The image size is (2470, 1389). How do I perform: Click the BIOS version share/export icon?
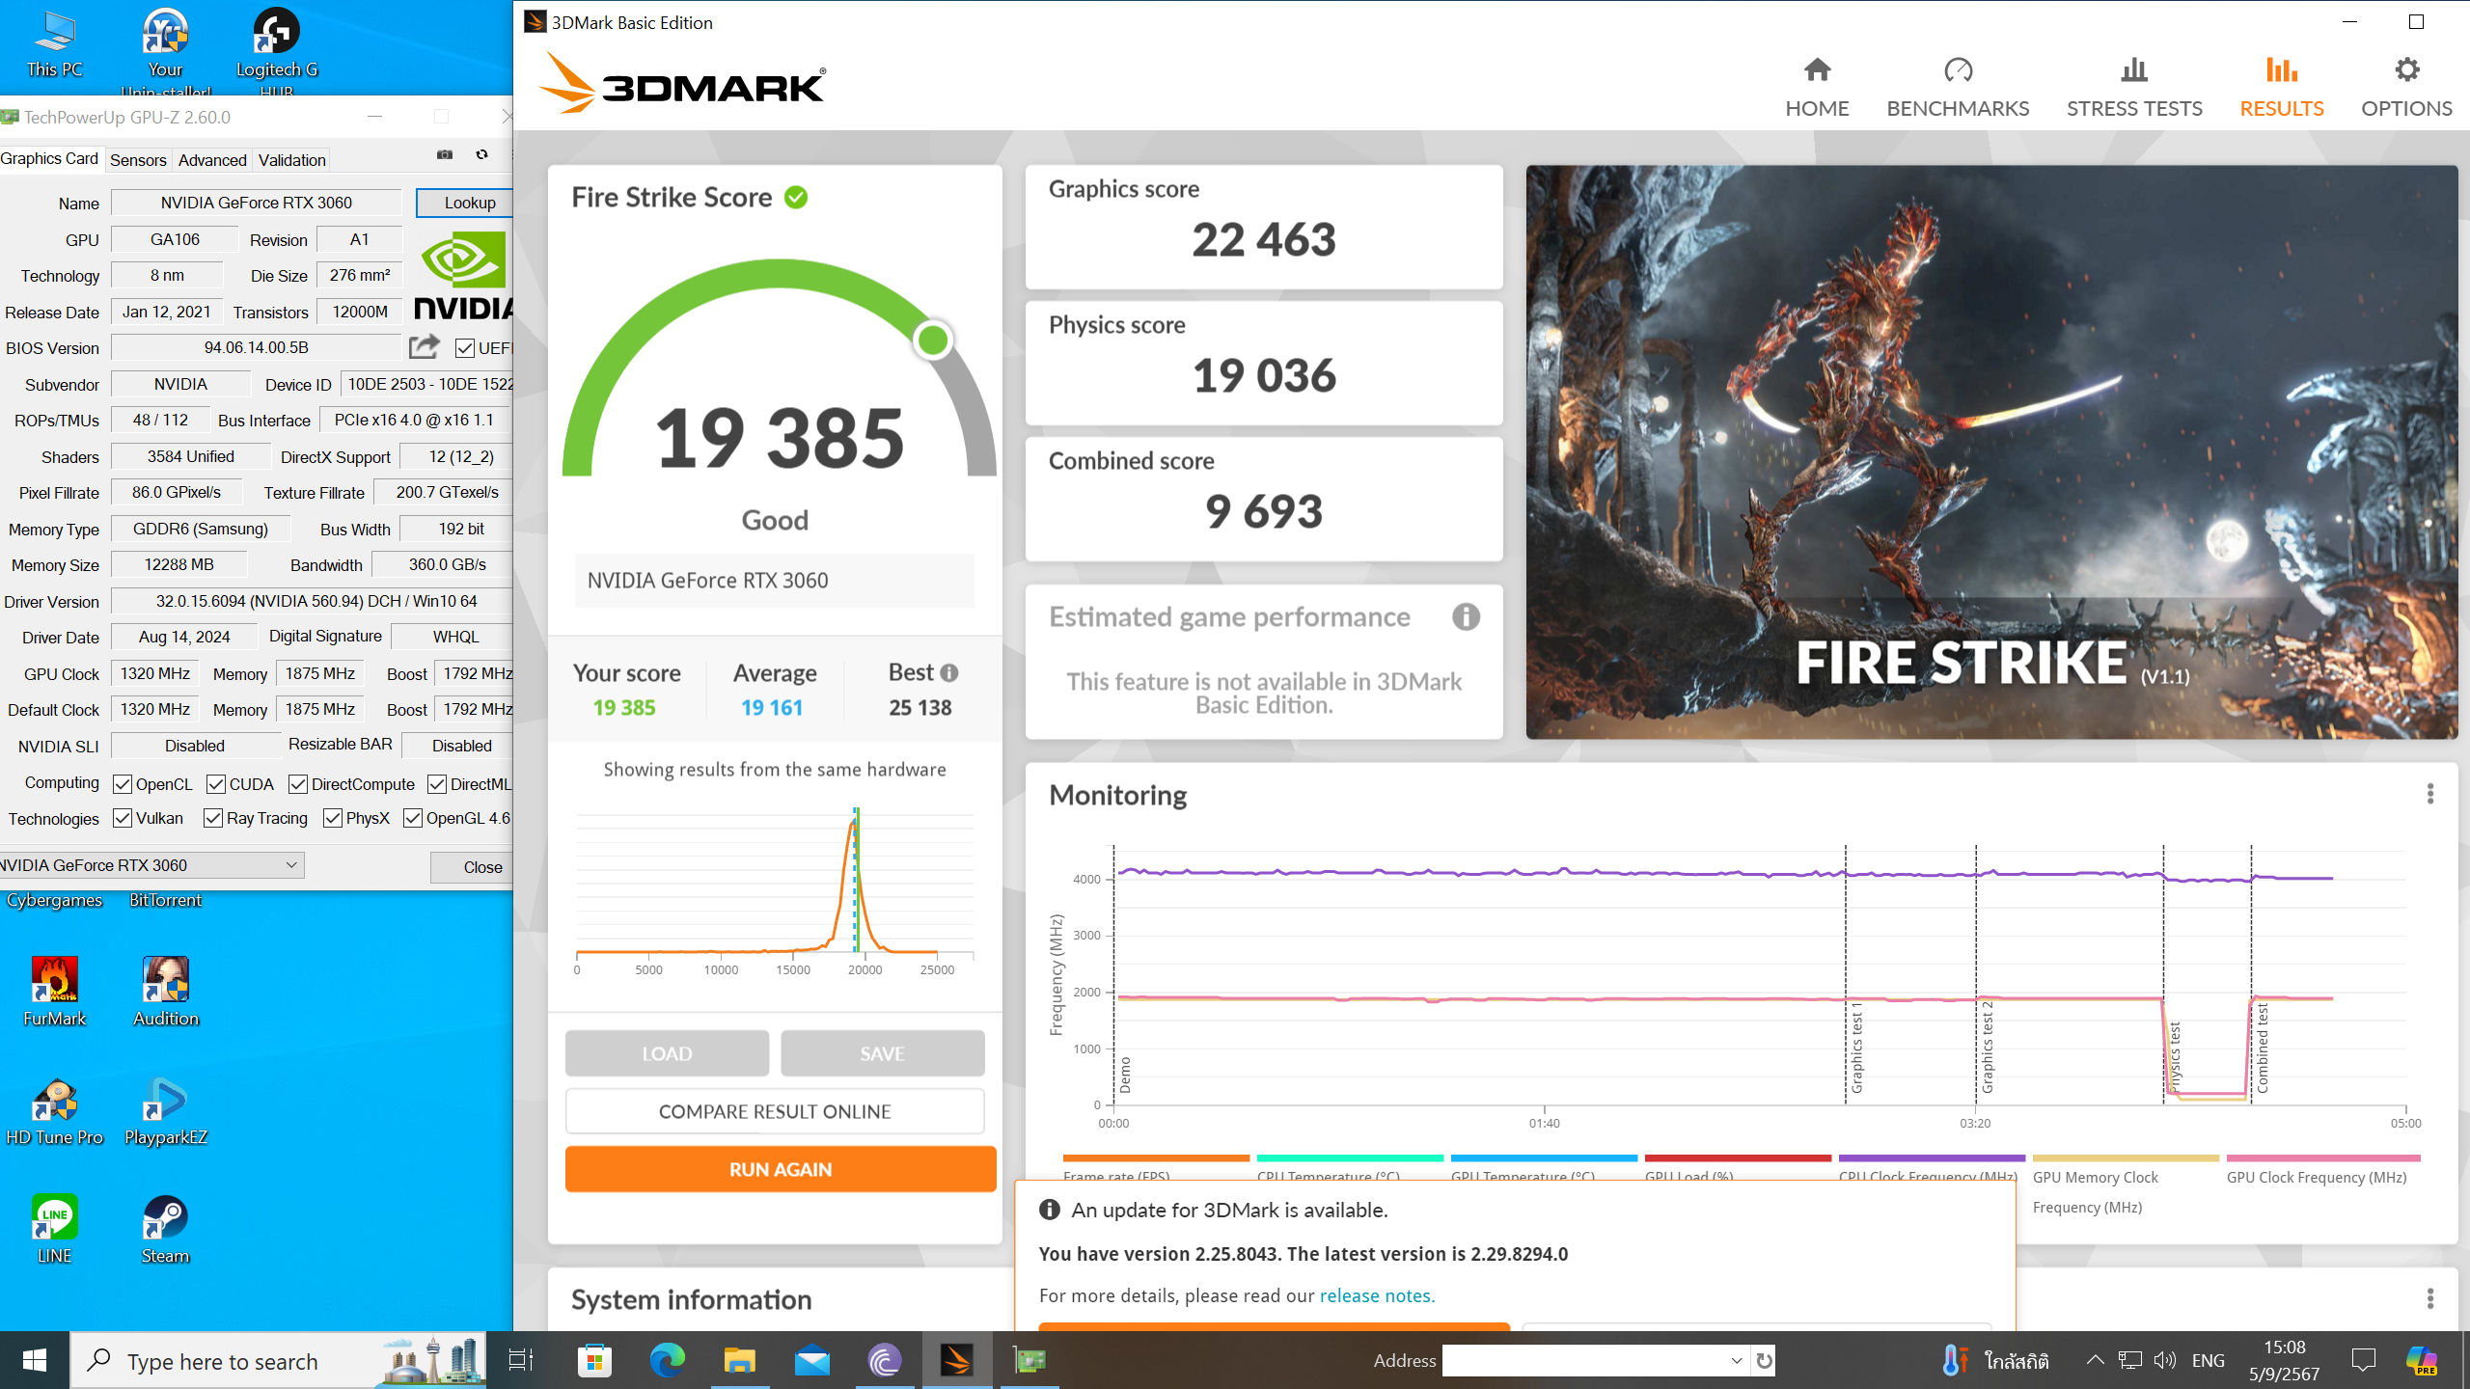tap(424, 347)
